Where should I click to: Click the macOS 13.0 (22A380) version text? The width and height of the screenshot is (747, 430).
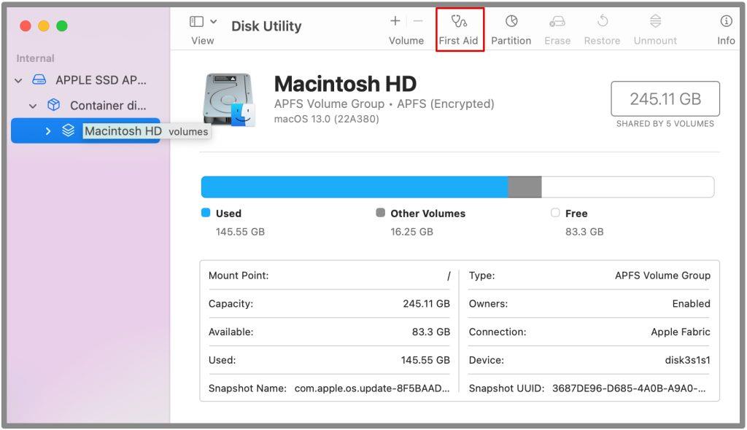pos(326,119)
